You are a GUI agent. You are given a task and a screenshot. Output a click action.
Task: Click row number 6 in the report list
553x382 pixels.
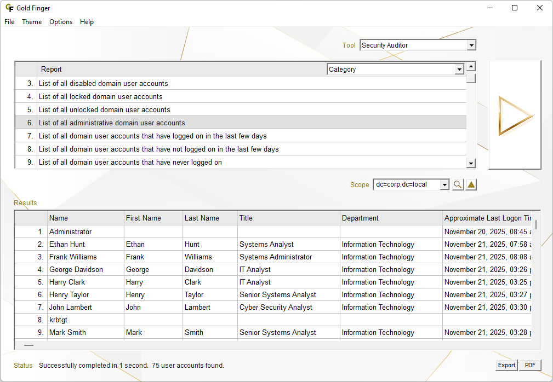pos(26,123)
